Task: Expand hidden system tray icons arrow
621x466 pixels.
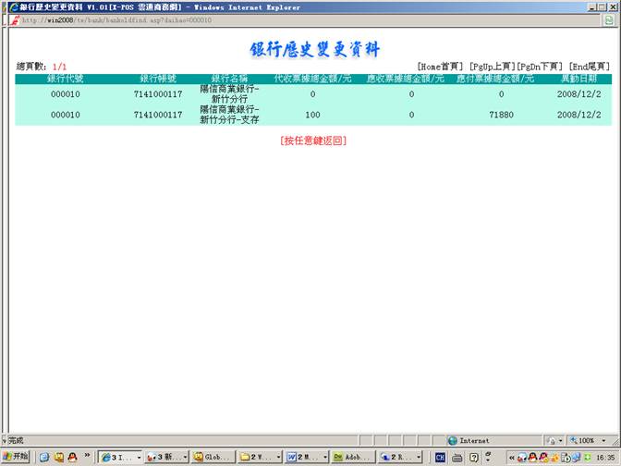Action: tap(509, 457)
